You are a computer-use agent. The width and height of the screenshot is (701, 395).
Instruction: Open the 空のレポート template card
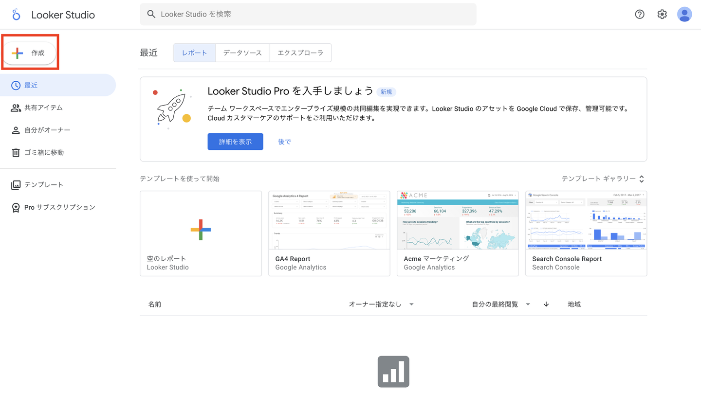[201, 233]
